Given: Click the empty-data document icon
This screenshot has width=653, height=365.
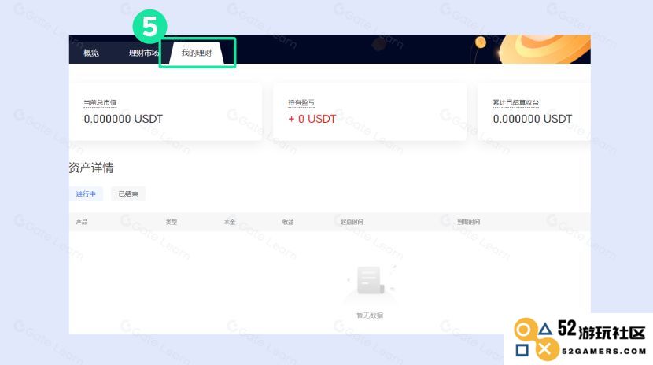Looking at the screenshot, I should click(370, 281).
